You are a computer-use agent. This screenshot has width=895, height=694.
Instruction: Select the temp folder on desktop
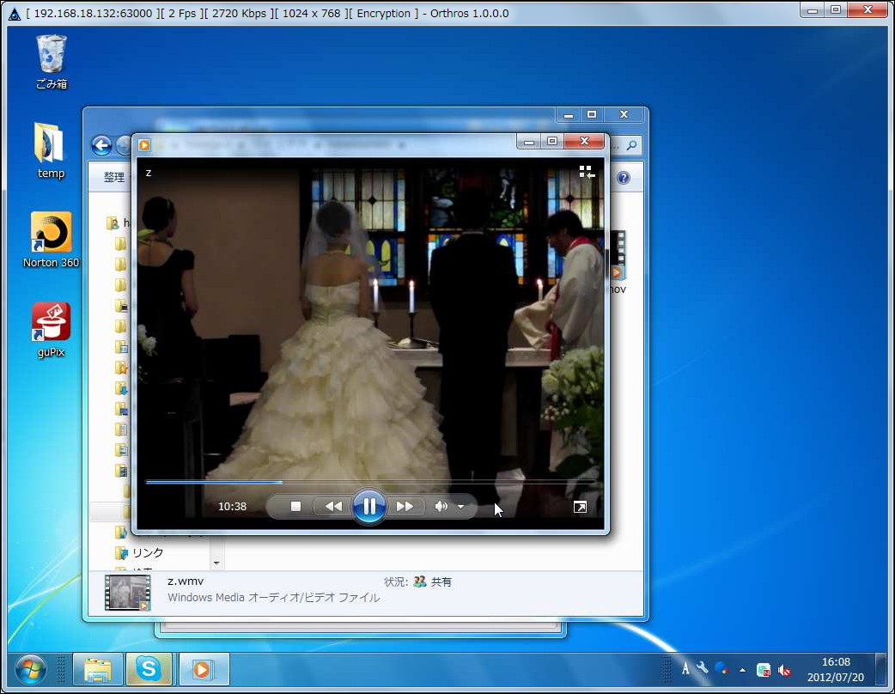coord(51,151)
